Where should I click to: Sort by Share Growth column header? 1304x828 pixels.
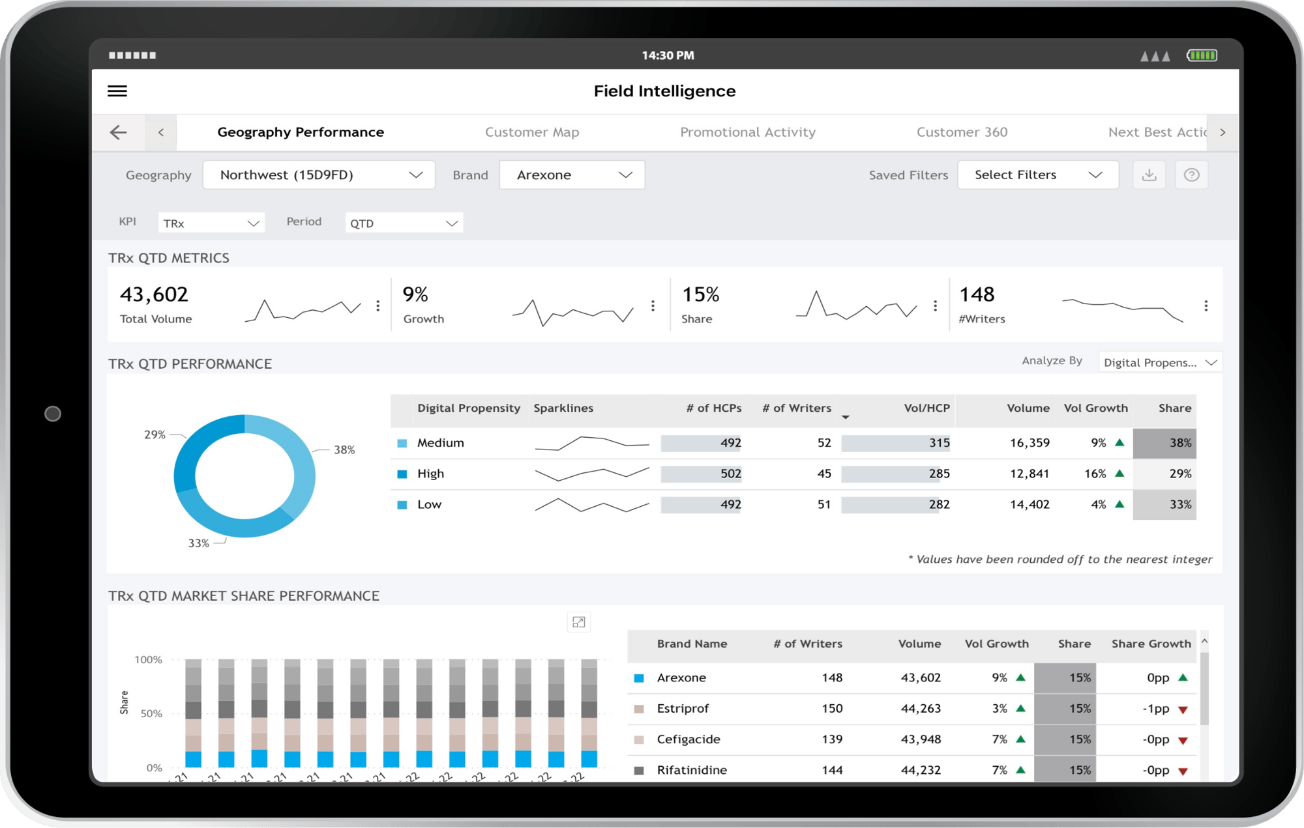coord(1151,644)
